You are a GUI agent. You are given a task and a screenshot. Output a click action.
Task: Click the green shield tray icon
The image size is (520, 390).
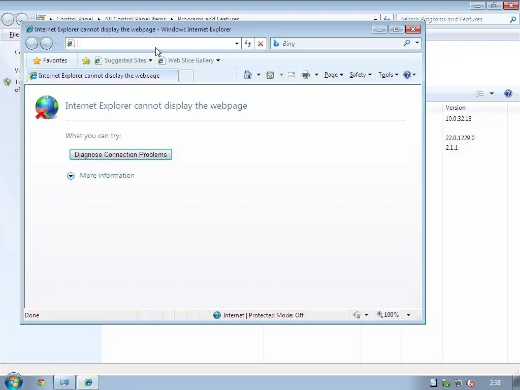point(446,383)
